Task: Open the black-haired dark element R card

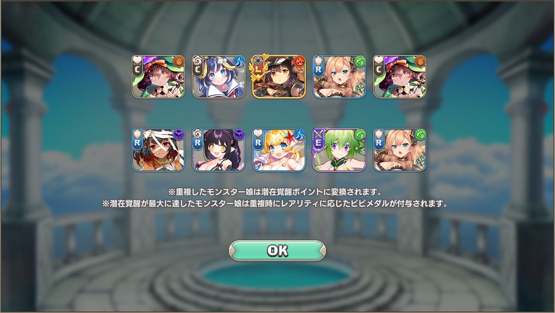Action: 218,150
